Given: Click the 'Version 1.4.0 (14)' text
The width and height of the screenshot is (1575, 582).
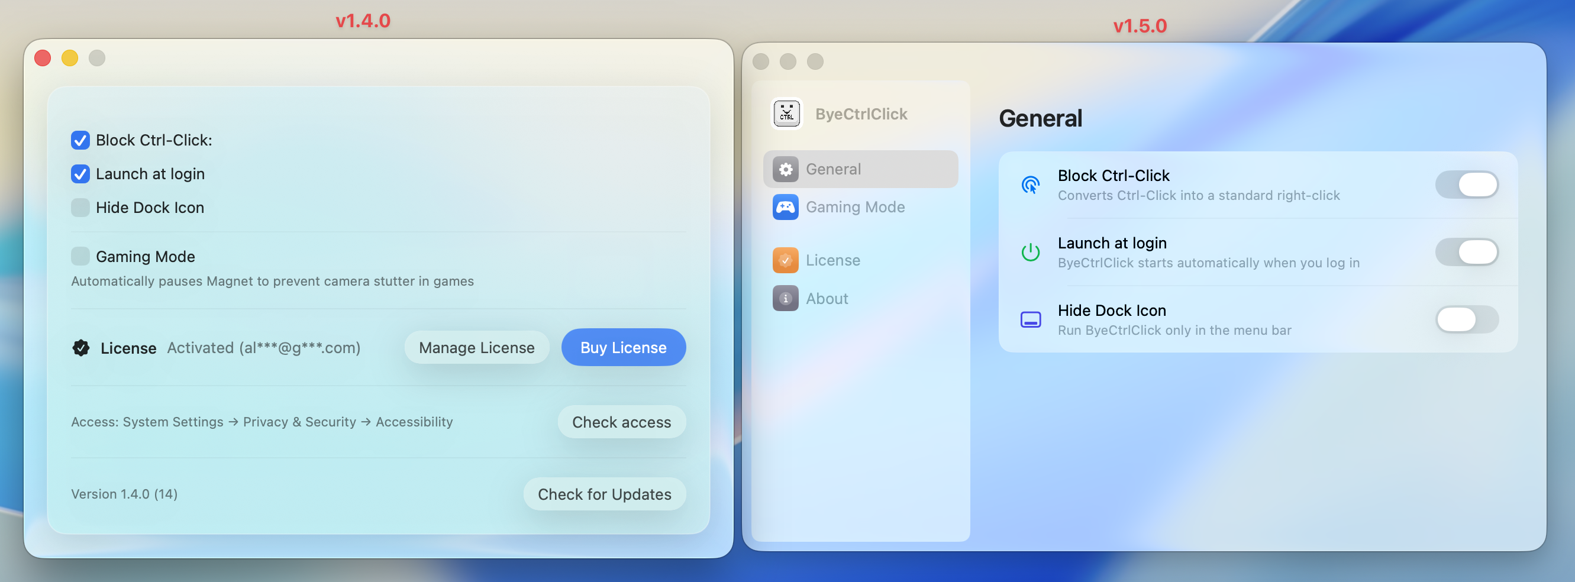Looking at the screenshot, I should (x=124, y=494).
